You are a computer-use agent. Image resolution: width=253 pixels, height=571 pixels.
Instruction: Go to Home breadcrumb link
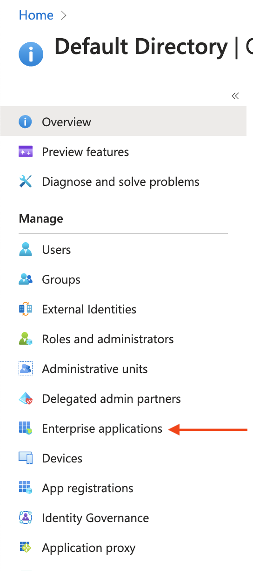point(36,15)
